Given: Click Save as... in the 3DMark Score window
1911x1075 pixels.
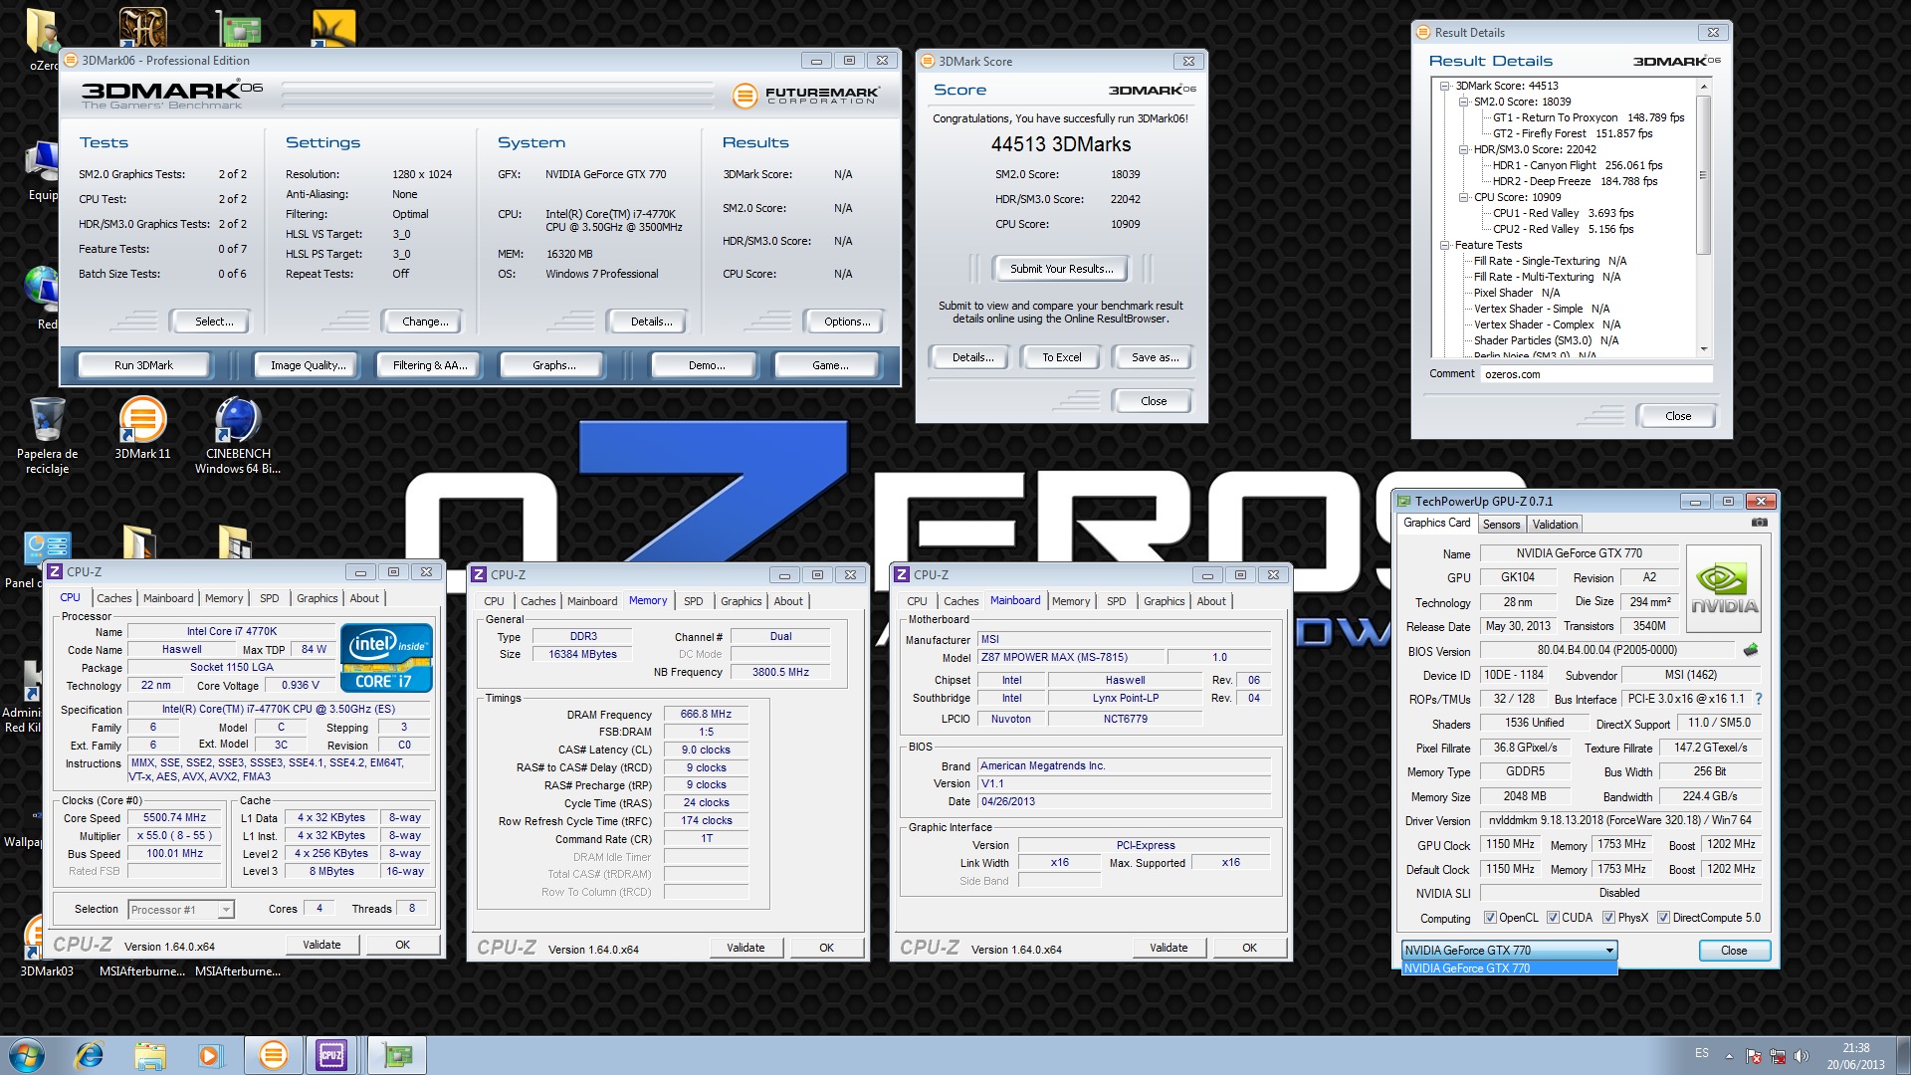Looking at the screenshot, I should pos(1155,357).
